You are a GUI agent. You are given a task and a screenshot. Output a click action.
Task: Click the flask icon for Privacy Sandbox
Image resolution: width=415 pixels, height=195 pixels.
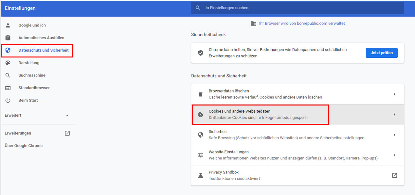coord(201,175)
